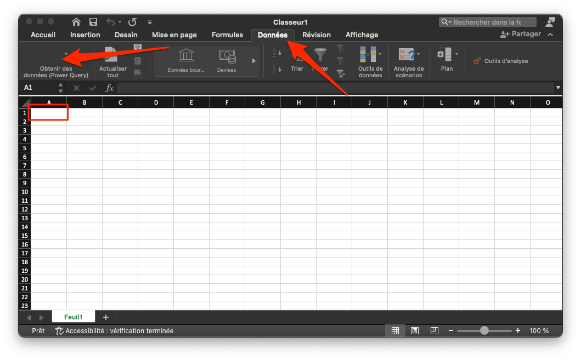Click Actualiser tout

click(112, 61)
